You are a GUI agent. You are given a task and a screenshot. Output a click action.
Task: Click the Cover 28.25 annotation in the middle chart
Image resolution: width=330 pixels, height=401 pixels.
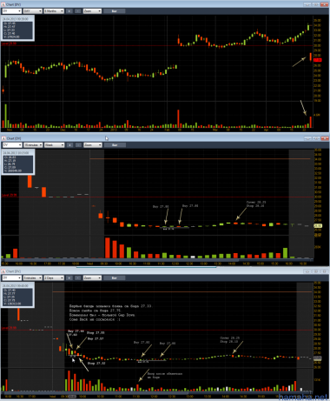[256, 202]
